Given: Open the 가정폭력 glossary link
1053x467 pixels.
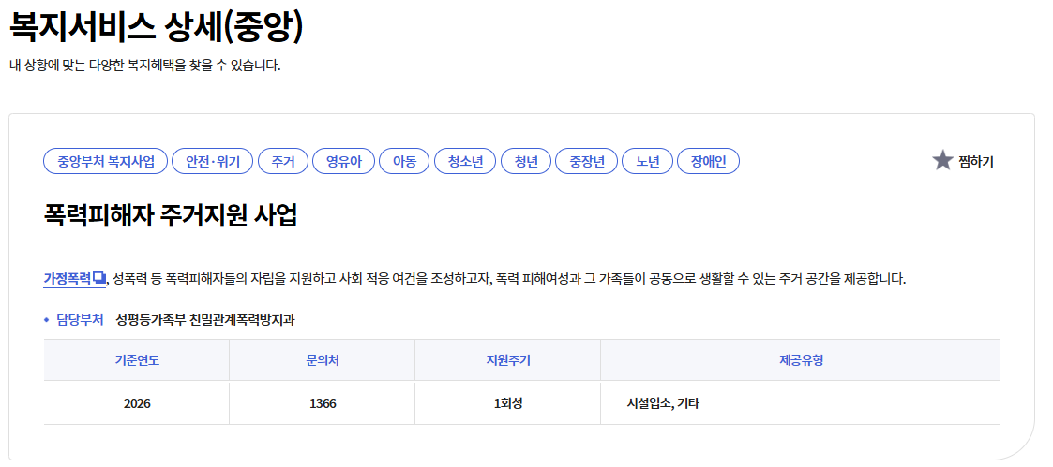Looking at the screenshot, I should pyautogui.click(x=74, y=279).
